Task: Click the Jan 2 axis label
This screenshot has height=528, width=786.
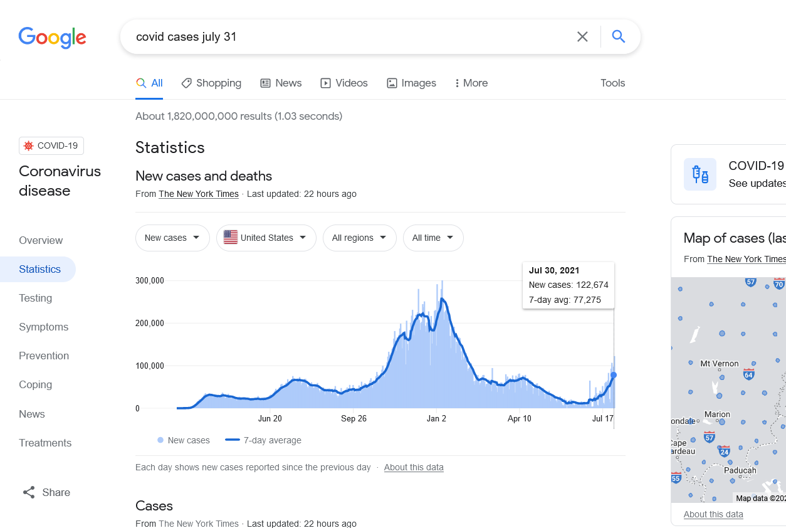Action: point(436,418)
